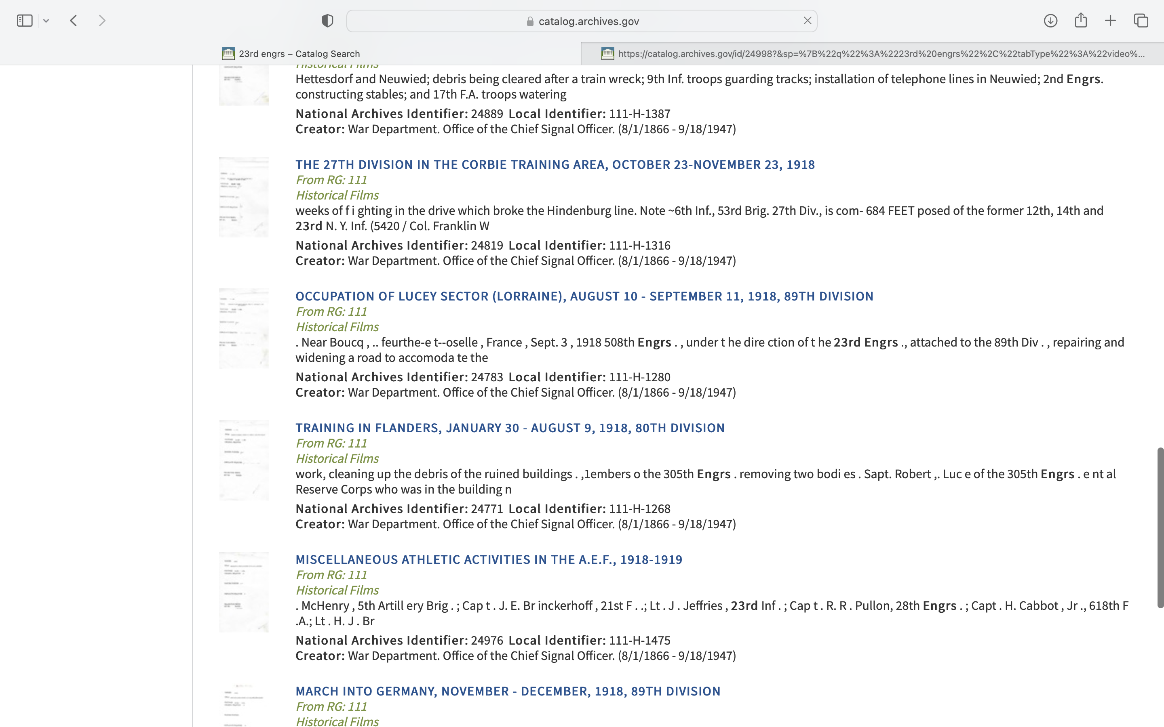The width and height of the screenshot is (1164, 727).
Task: Open the privacy shield report icon
Action: pos(327,21)
